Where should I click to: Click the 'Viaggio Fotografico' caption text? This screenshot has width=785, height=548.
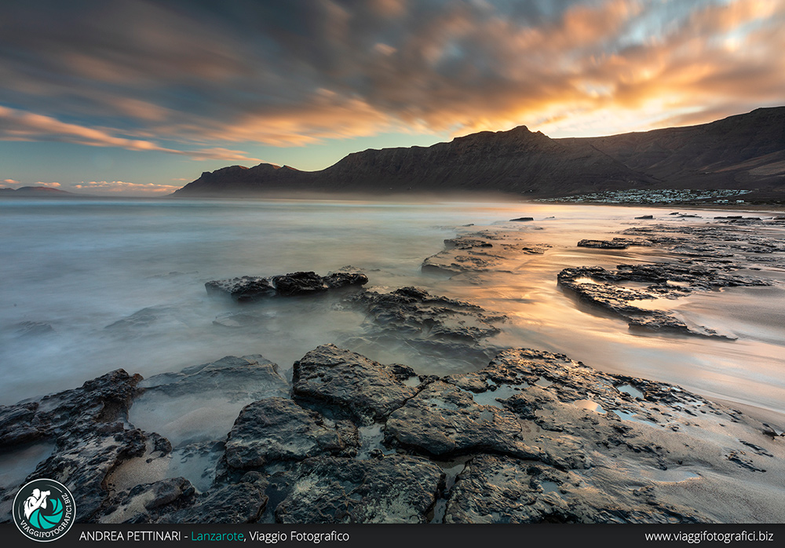point(299,536)
